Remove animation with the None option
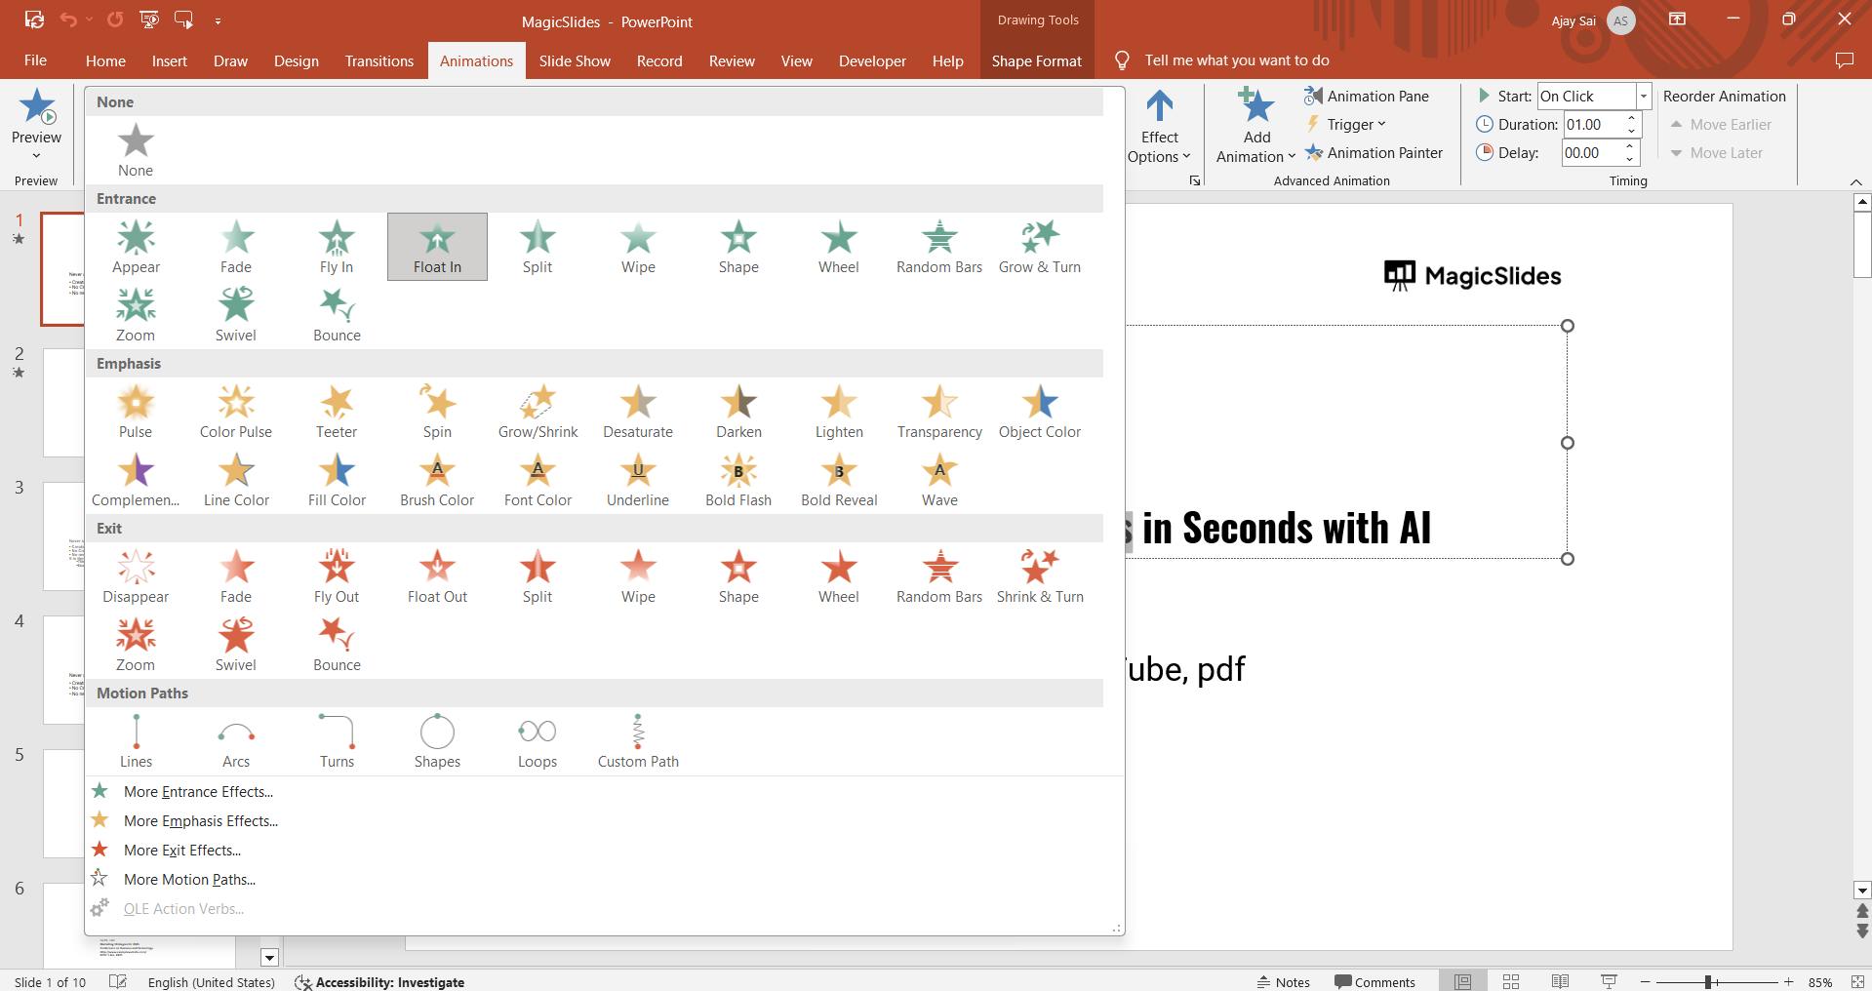Image resolution: width=1872 pixels, height=991 pixels. point(136,151)
